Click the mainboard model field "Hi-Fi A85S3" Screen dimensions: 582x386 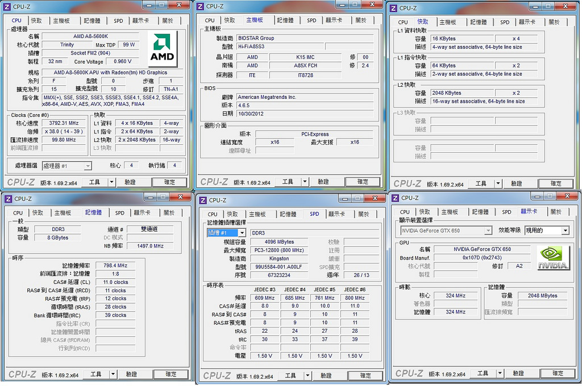click(x=280, y=47)
